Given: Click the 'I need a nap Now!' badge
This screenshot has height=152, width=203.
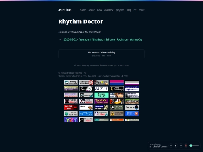Looking at the screenshot, I should [86, 120].
